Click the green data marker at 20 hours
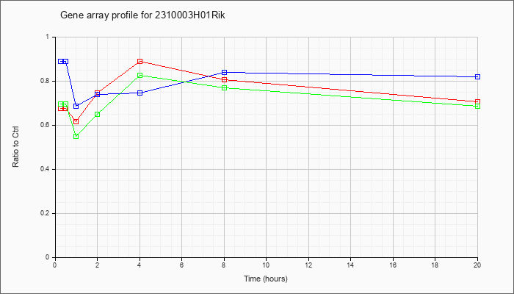Image resolution: width=514 pixels, height=294 pixels. 477,106
